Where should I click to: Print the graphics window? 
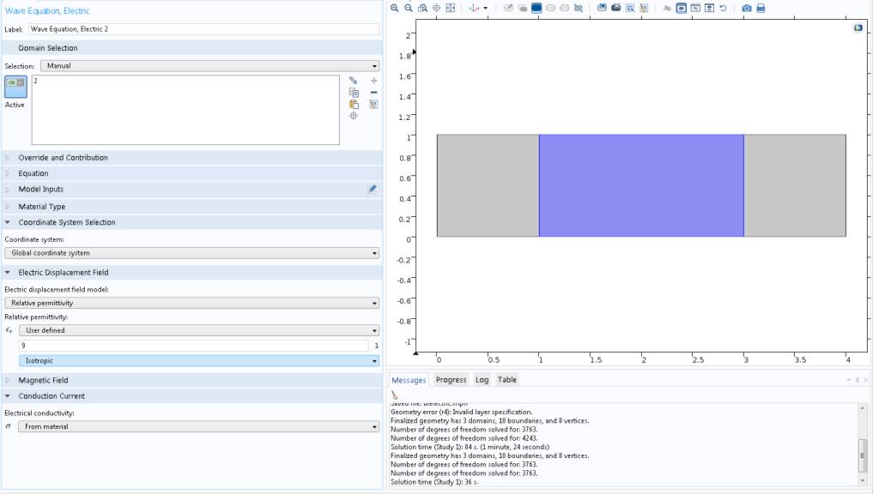pyautogui.click(x=761, y=9)
